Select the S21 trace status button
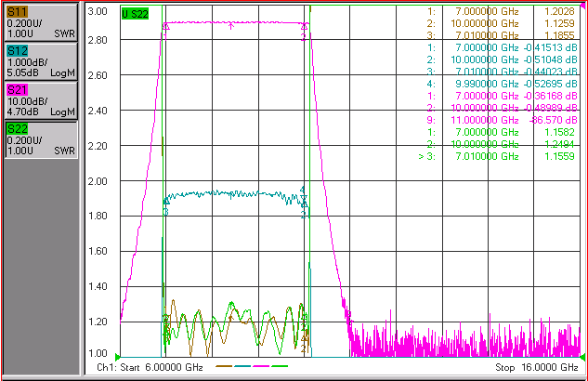Viewport: 588px width, 381px height. pos(41,100)
